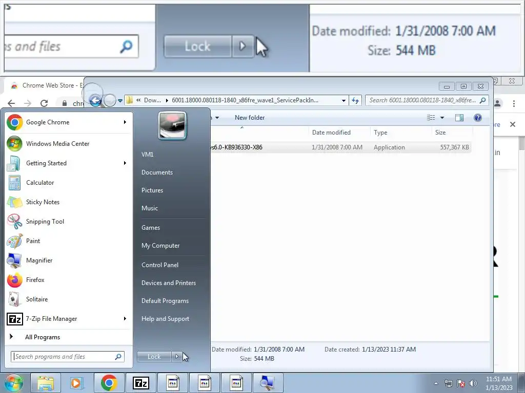
Task: Click the network tray icon
Action: (448, 383)
